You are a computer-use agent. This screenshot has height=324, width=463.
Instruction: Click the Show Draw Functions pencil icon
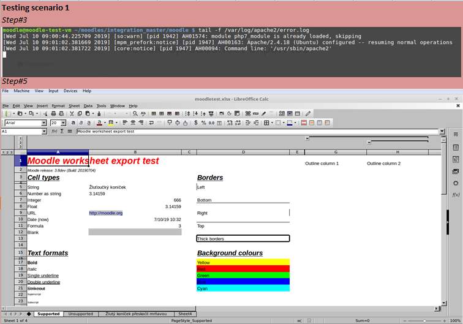point(308,113)
